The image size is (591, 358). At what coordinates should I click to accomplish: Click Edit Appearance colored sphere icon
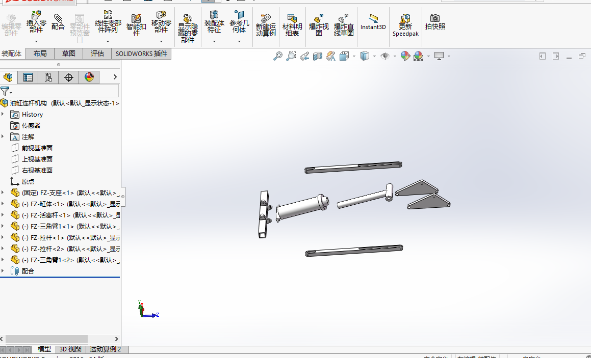[405, 56]
